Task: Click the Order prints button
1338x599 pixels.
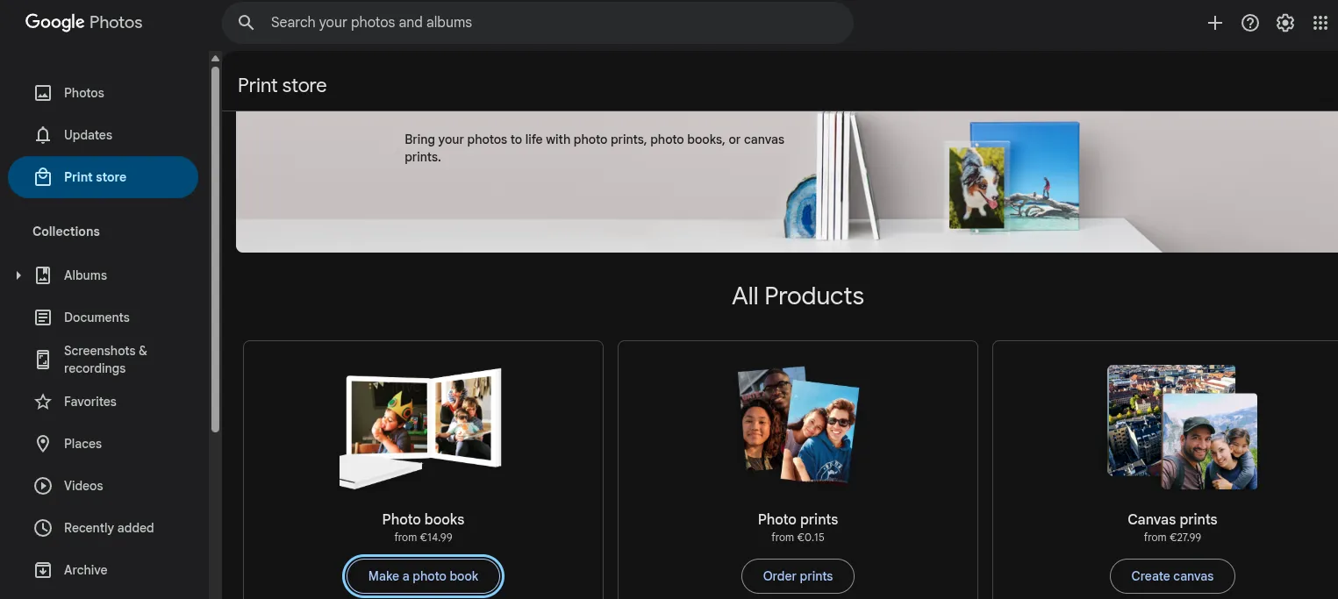Action: (x=798, y=576)
